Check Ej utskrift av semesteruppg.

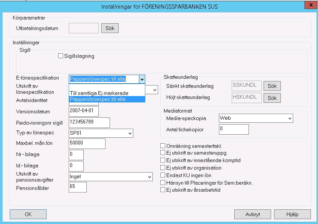[163, 152]
